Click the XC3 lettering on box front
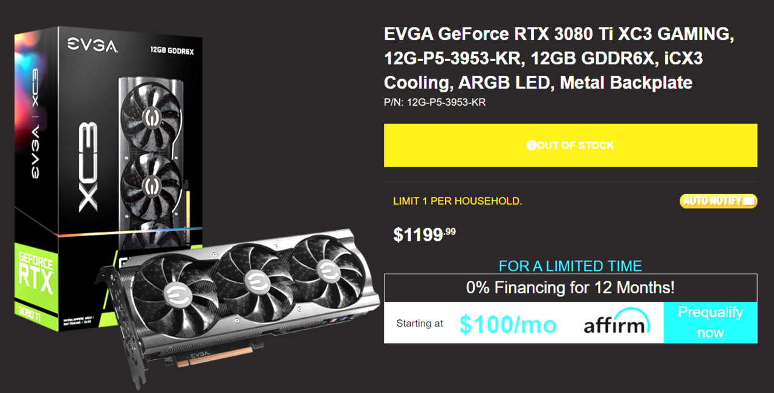The height and width of the screenshot is (393, 774). (x=86, y=165)
